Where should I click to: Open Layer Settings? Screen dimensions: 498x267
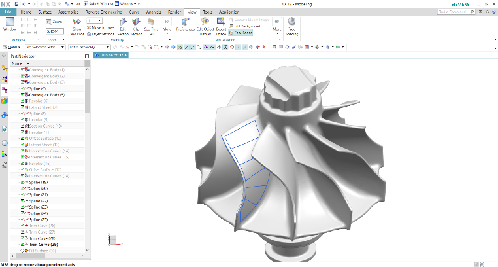[x=101, y=34]
